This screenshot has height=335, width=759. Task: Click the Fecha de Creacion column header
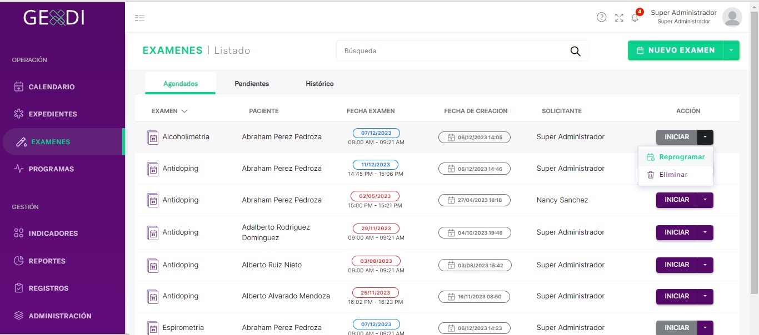[476, 111]
